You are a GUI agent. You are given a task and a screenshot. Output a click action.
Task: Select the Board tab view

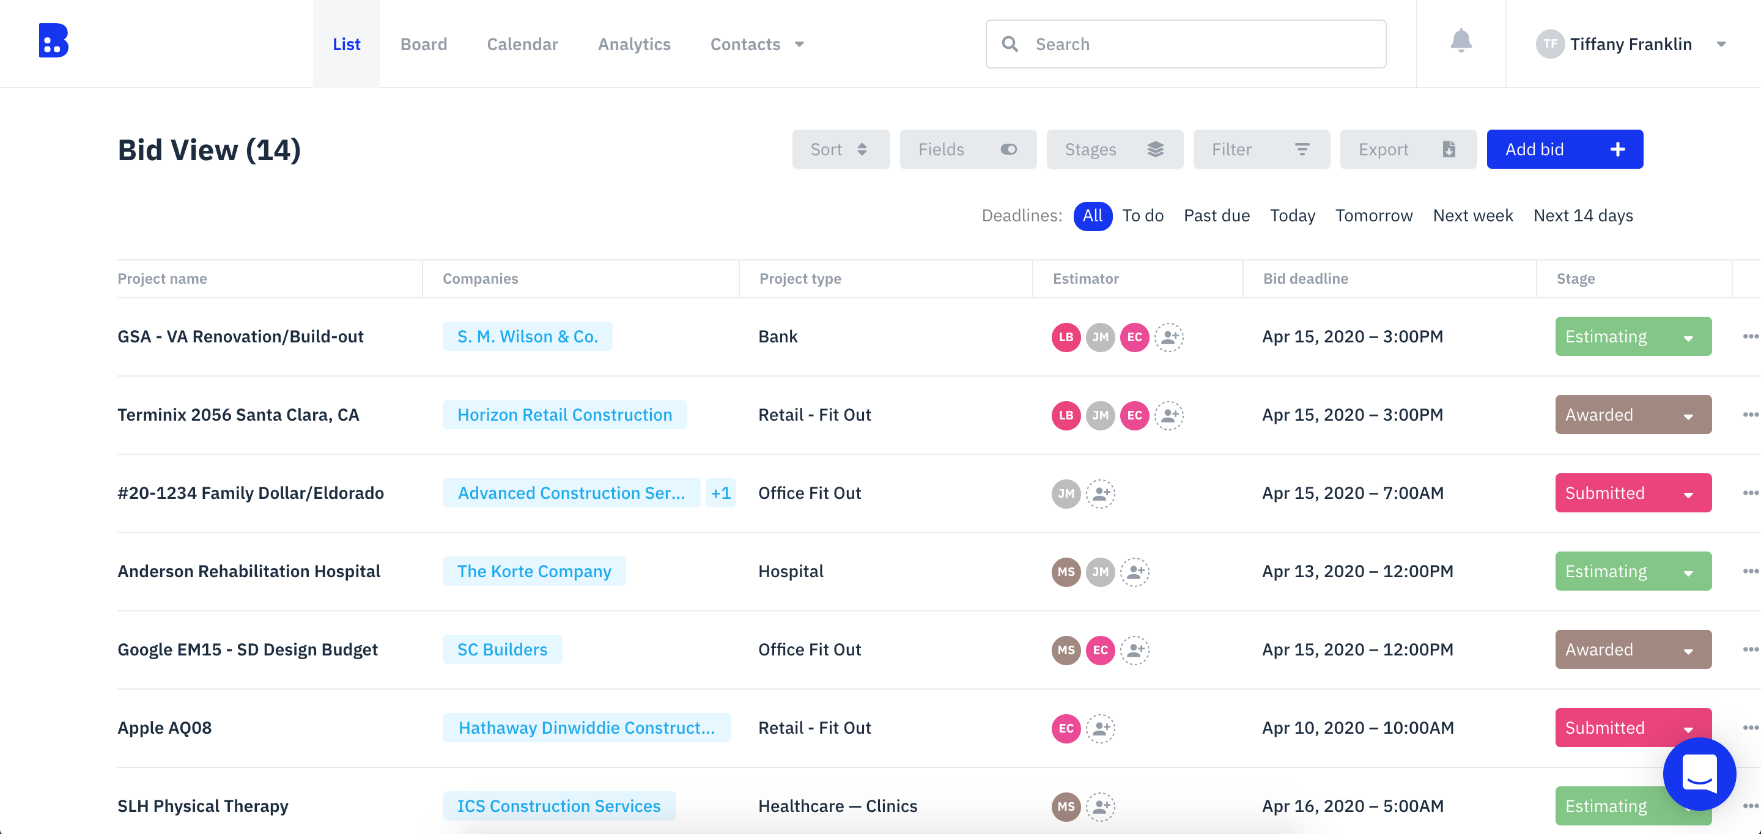tap(423, 44)
